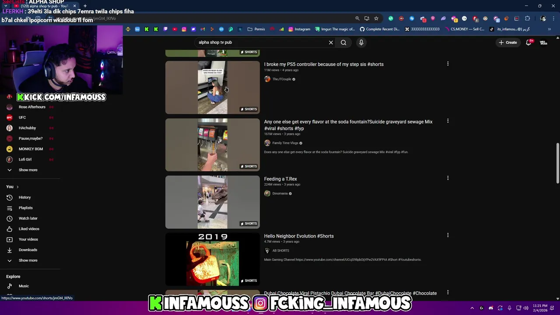This screenshot has width=560, height=315.
Task: Open more options for Dubai Chocolate video
Action: click(448, 292)
